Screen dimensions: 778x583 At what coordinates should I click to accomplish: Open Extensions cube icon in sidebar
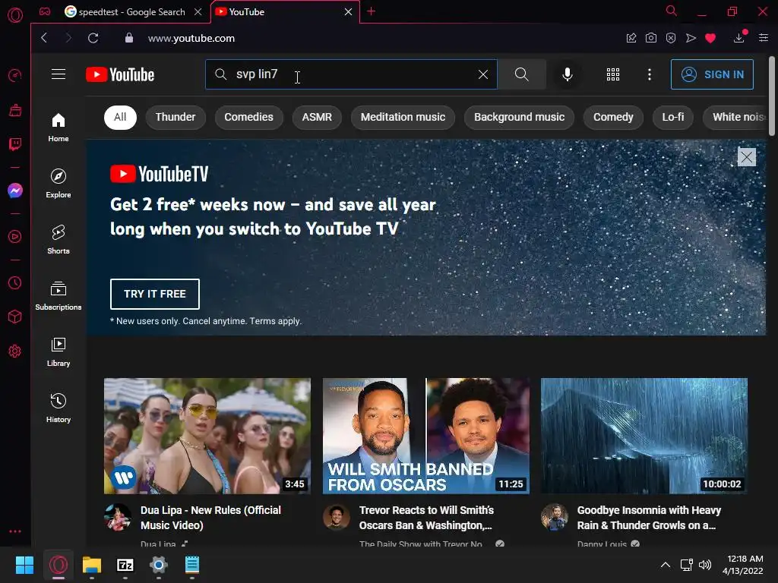(15, 317)
